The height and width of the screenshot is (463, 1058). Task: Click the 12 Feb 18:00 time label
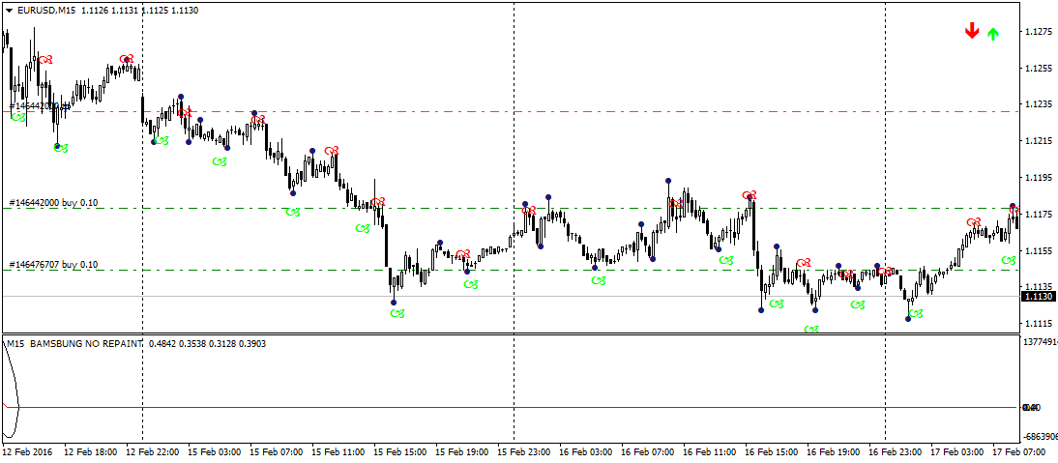90,452
